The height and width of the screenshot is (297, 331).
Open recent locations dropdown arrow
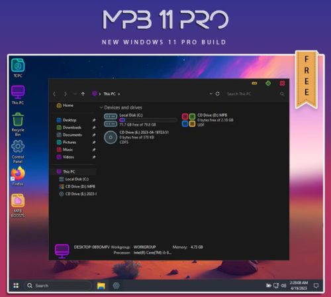coord(75,94)
